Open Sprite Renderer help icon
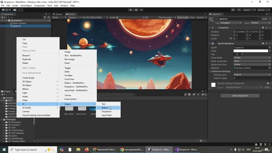The width and height of the screenshot is (272, 153). pyautogui.click(x=263, y=43)
